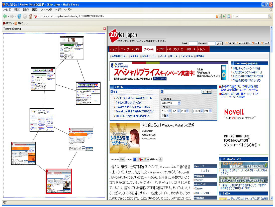275x207 pixels.
Task: Open シンダー先生のシステム管理ゼミナール link
Action: (134, 98)
